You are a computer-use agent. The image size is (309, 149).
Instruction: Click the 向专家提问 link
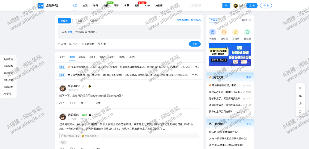point(183,20)
